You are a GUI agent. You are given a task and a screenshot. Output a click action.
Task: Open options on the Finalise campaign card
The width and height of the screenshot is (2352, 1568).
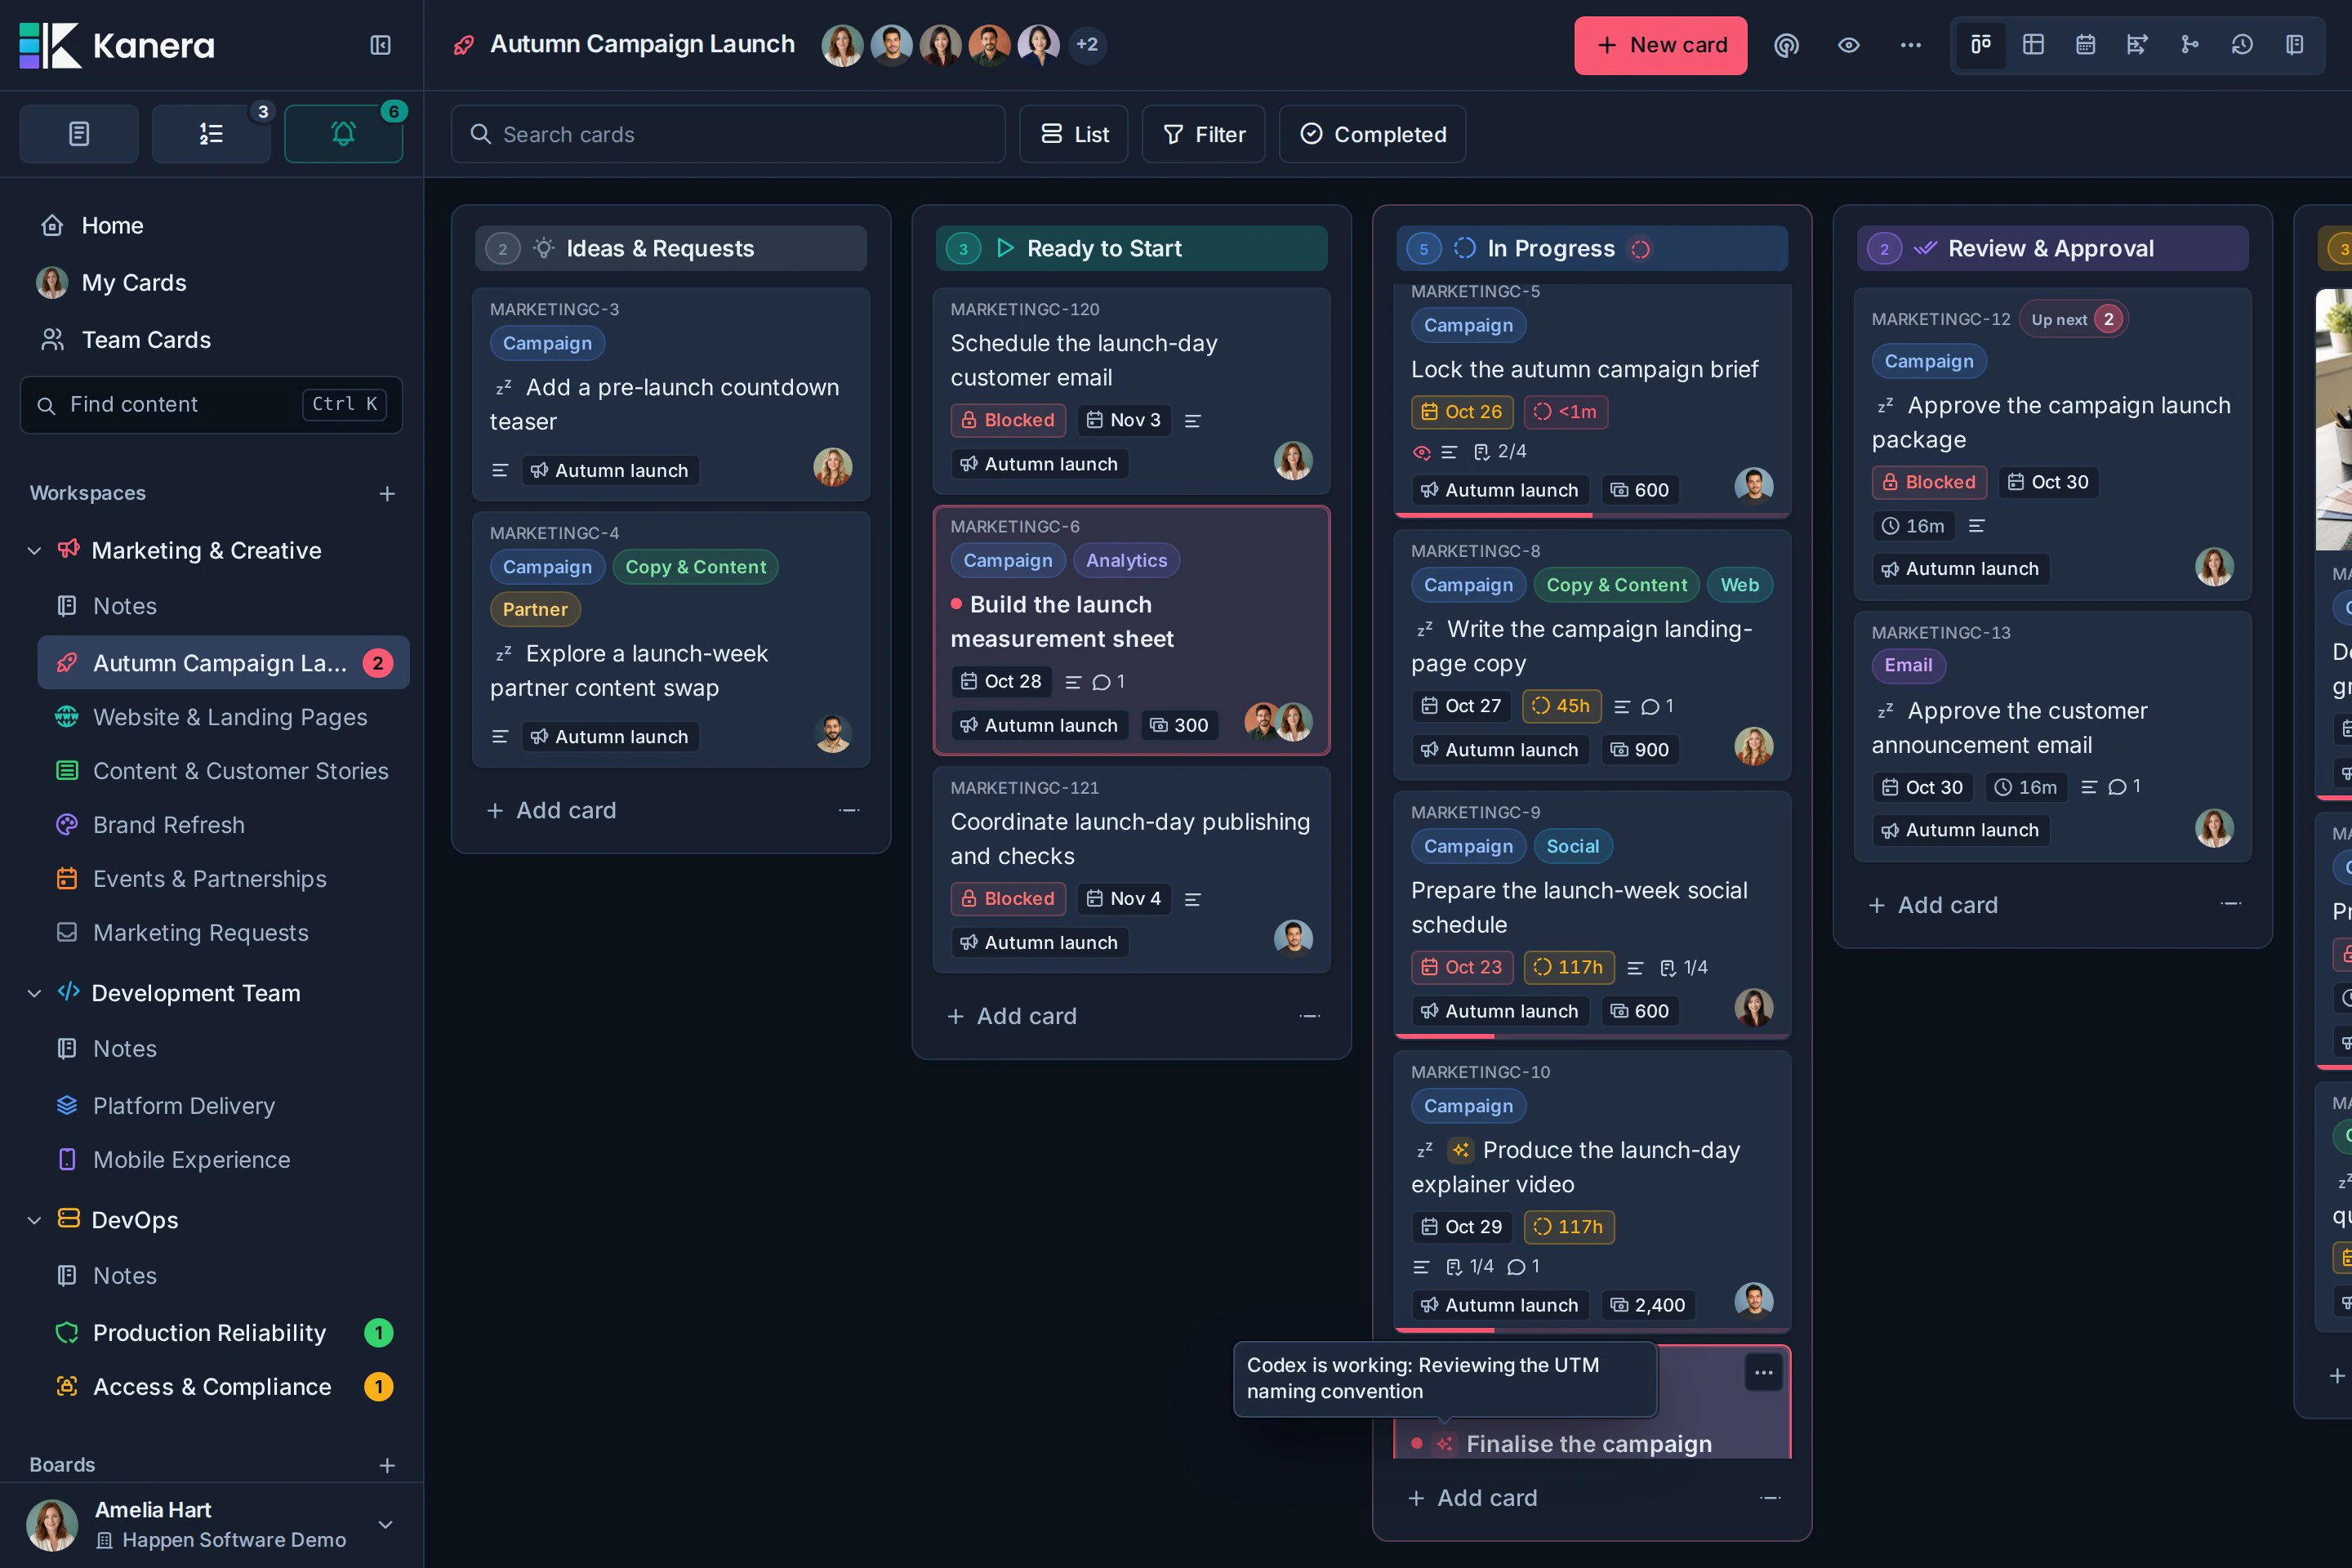[1763, 1373]
